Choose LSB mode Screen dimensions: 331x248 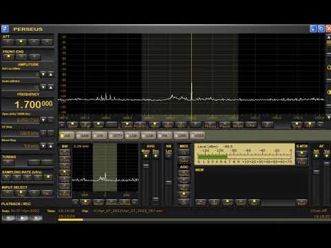[132, 136]
